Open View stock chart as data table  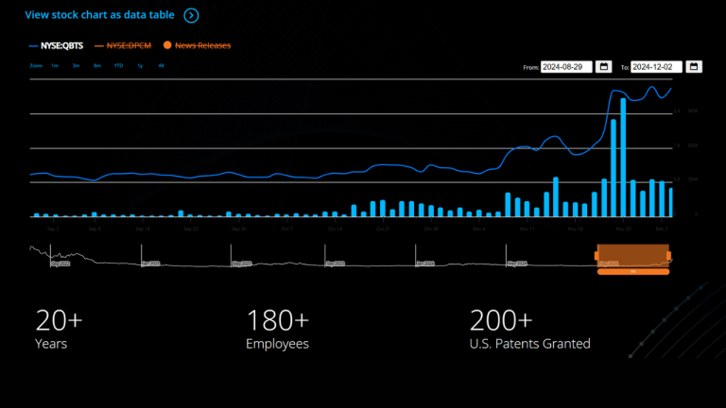[101, 15]
